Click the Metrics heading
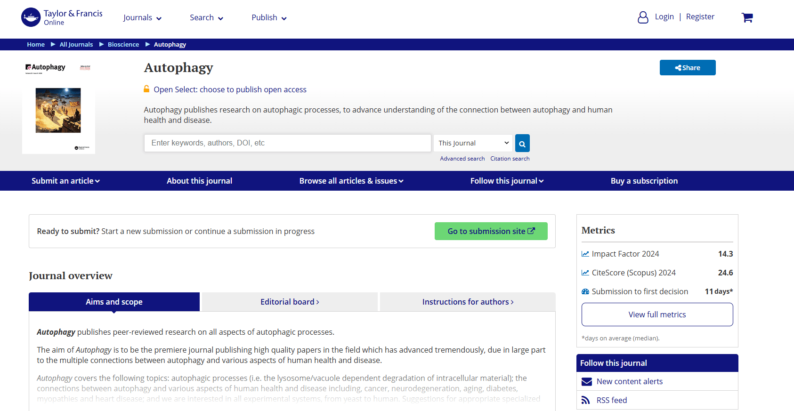The width and height of the screenshot is (794, 411). 598,230
